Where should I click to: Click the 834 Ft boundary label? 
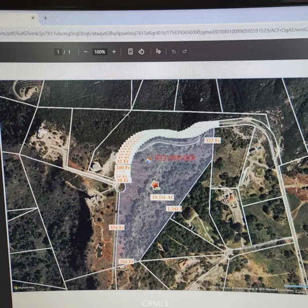tap(117, 227)
